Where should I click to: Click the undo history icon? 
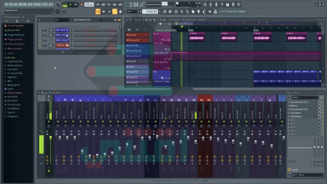(205, 5)
